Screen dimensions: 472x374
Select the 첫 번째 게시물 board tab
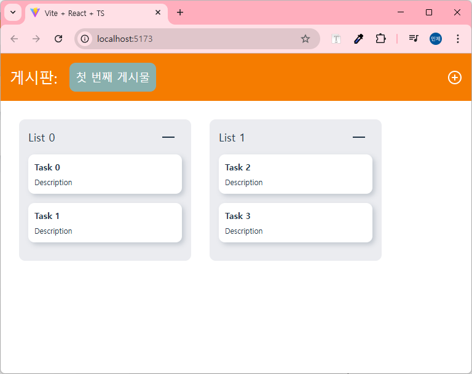[112, 77]
